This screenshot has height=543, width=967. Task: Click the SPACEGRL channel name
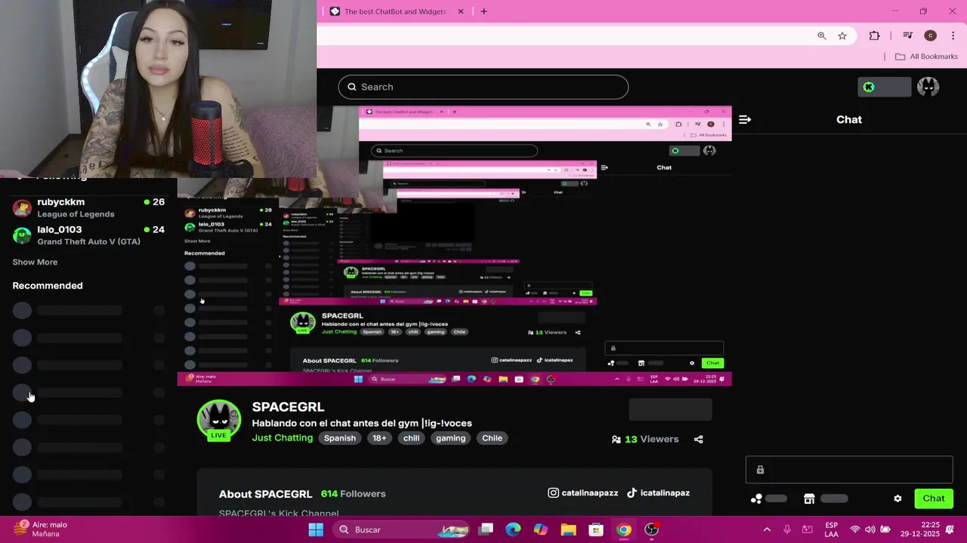[x=288, y=406]
